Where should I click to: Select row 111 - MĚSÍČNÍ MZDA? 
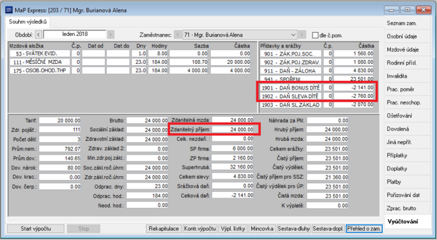130,62
